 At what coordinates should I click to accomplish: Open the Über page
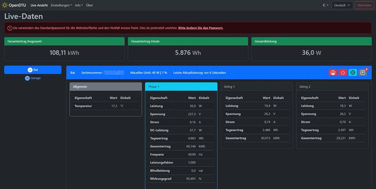[89, 5]
